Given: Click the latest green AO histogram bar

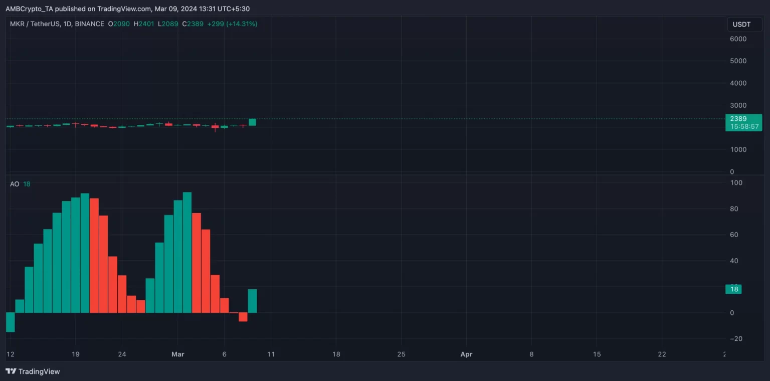Looking at the screenshot, I should click(x=252, y=301).
